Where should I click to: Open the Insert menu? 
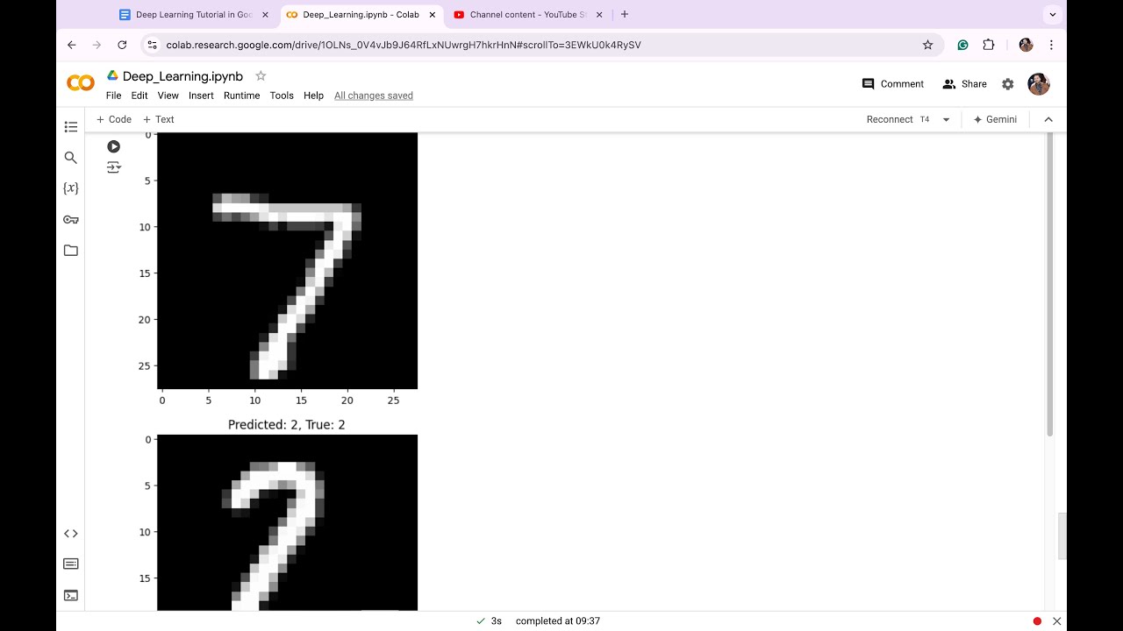(201, 96)
